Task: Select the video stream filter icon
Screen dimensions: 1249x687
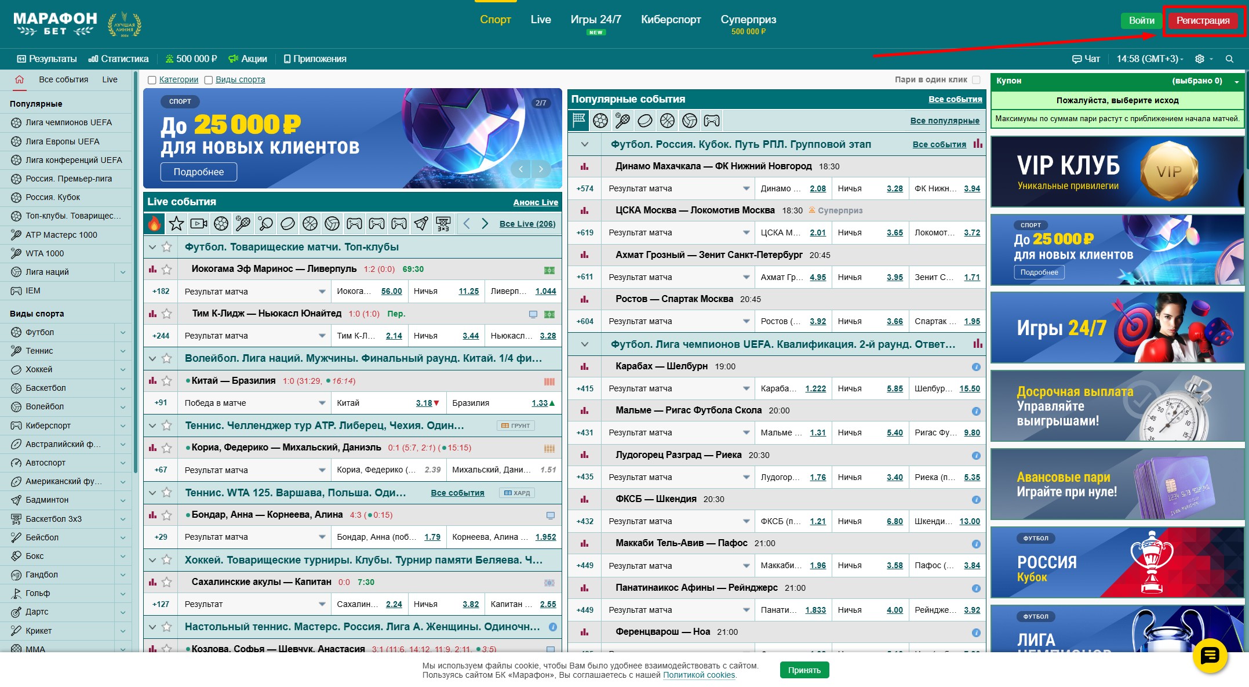Action: (x=198, y=223)
